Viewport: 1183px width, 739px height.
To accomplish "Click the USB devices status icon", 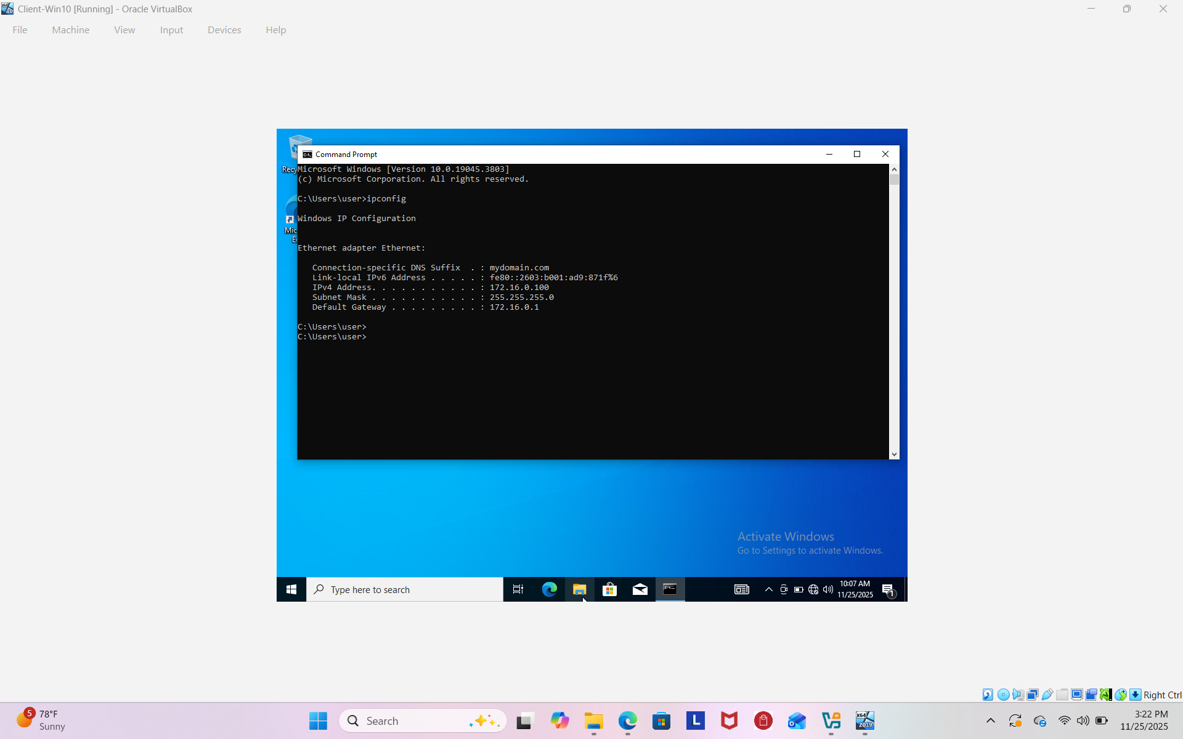I will tap(1047, 695).
